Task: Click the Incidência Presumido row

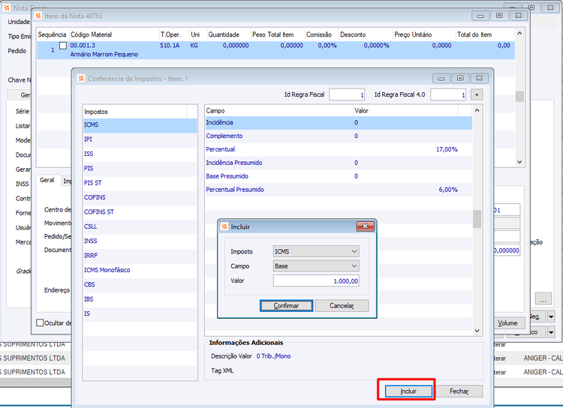Action: tap(339, 163)
